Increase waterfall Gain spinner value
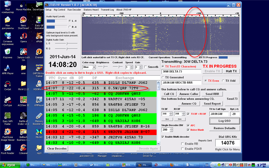The width and height of the screenshot is (269, 168). (141, 66)
